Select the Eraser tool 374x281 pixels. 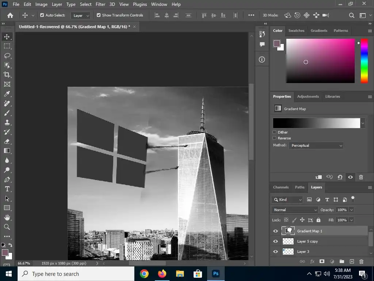7,141
